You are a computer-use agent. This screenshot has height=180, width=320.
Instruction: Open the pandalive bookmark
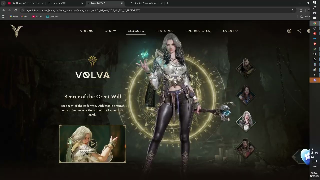coord(52,17)
